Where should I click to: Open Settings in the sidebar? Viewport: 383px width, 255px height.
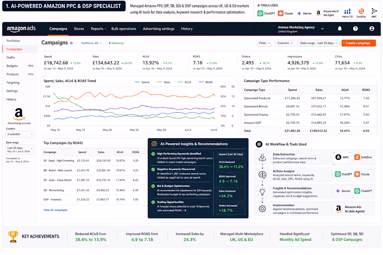pyautogui.click(x=12, y=91)
